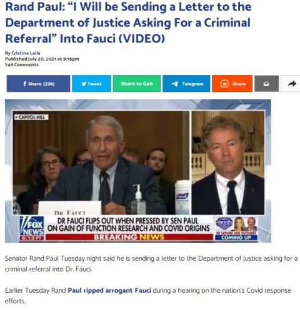
Task: Click the Breaking News banner in image
Action: coord(129,237)
